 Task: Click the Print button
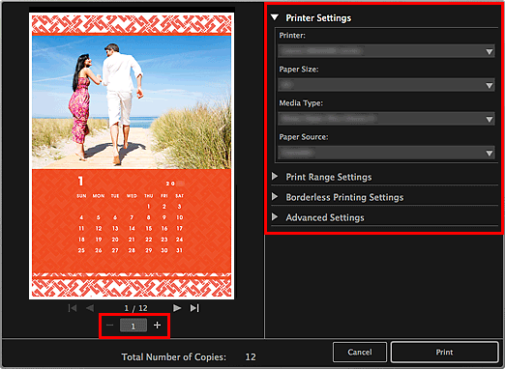point(444,352)
